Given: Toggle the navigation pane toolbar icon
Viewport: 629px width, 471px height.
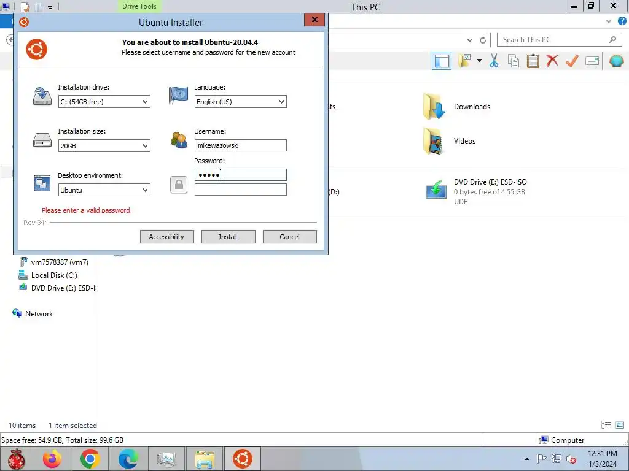Looking at the screenshot, I should [441, 61].
